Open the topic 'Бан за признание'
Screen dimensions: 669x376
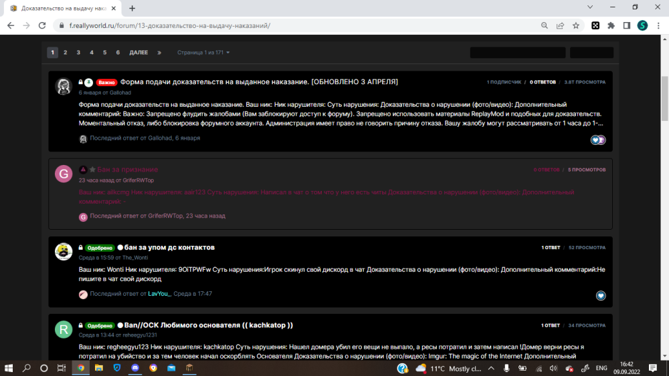click(128, 170)
